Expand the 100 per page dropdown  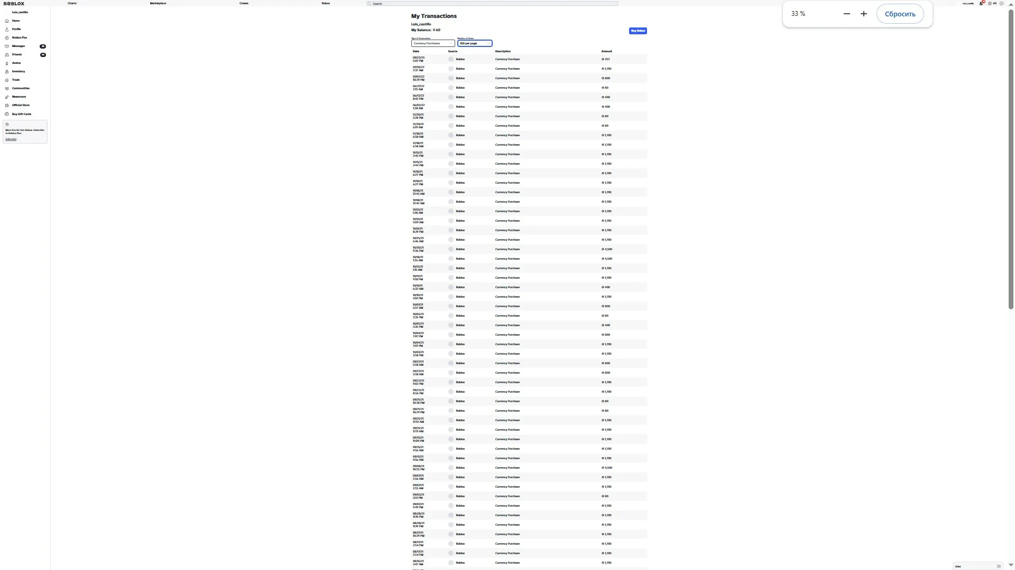(x=475, y=43)
